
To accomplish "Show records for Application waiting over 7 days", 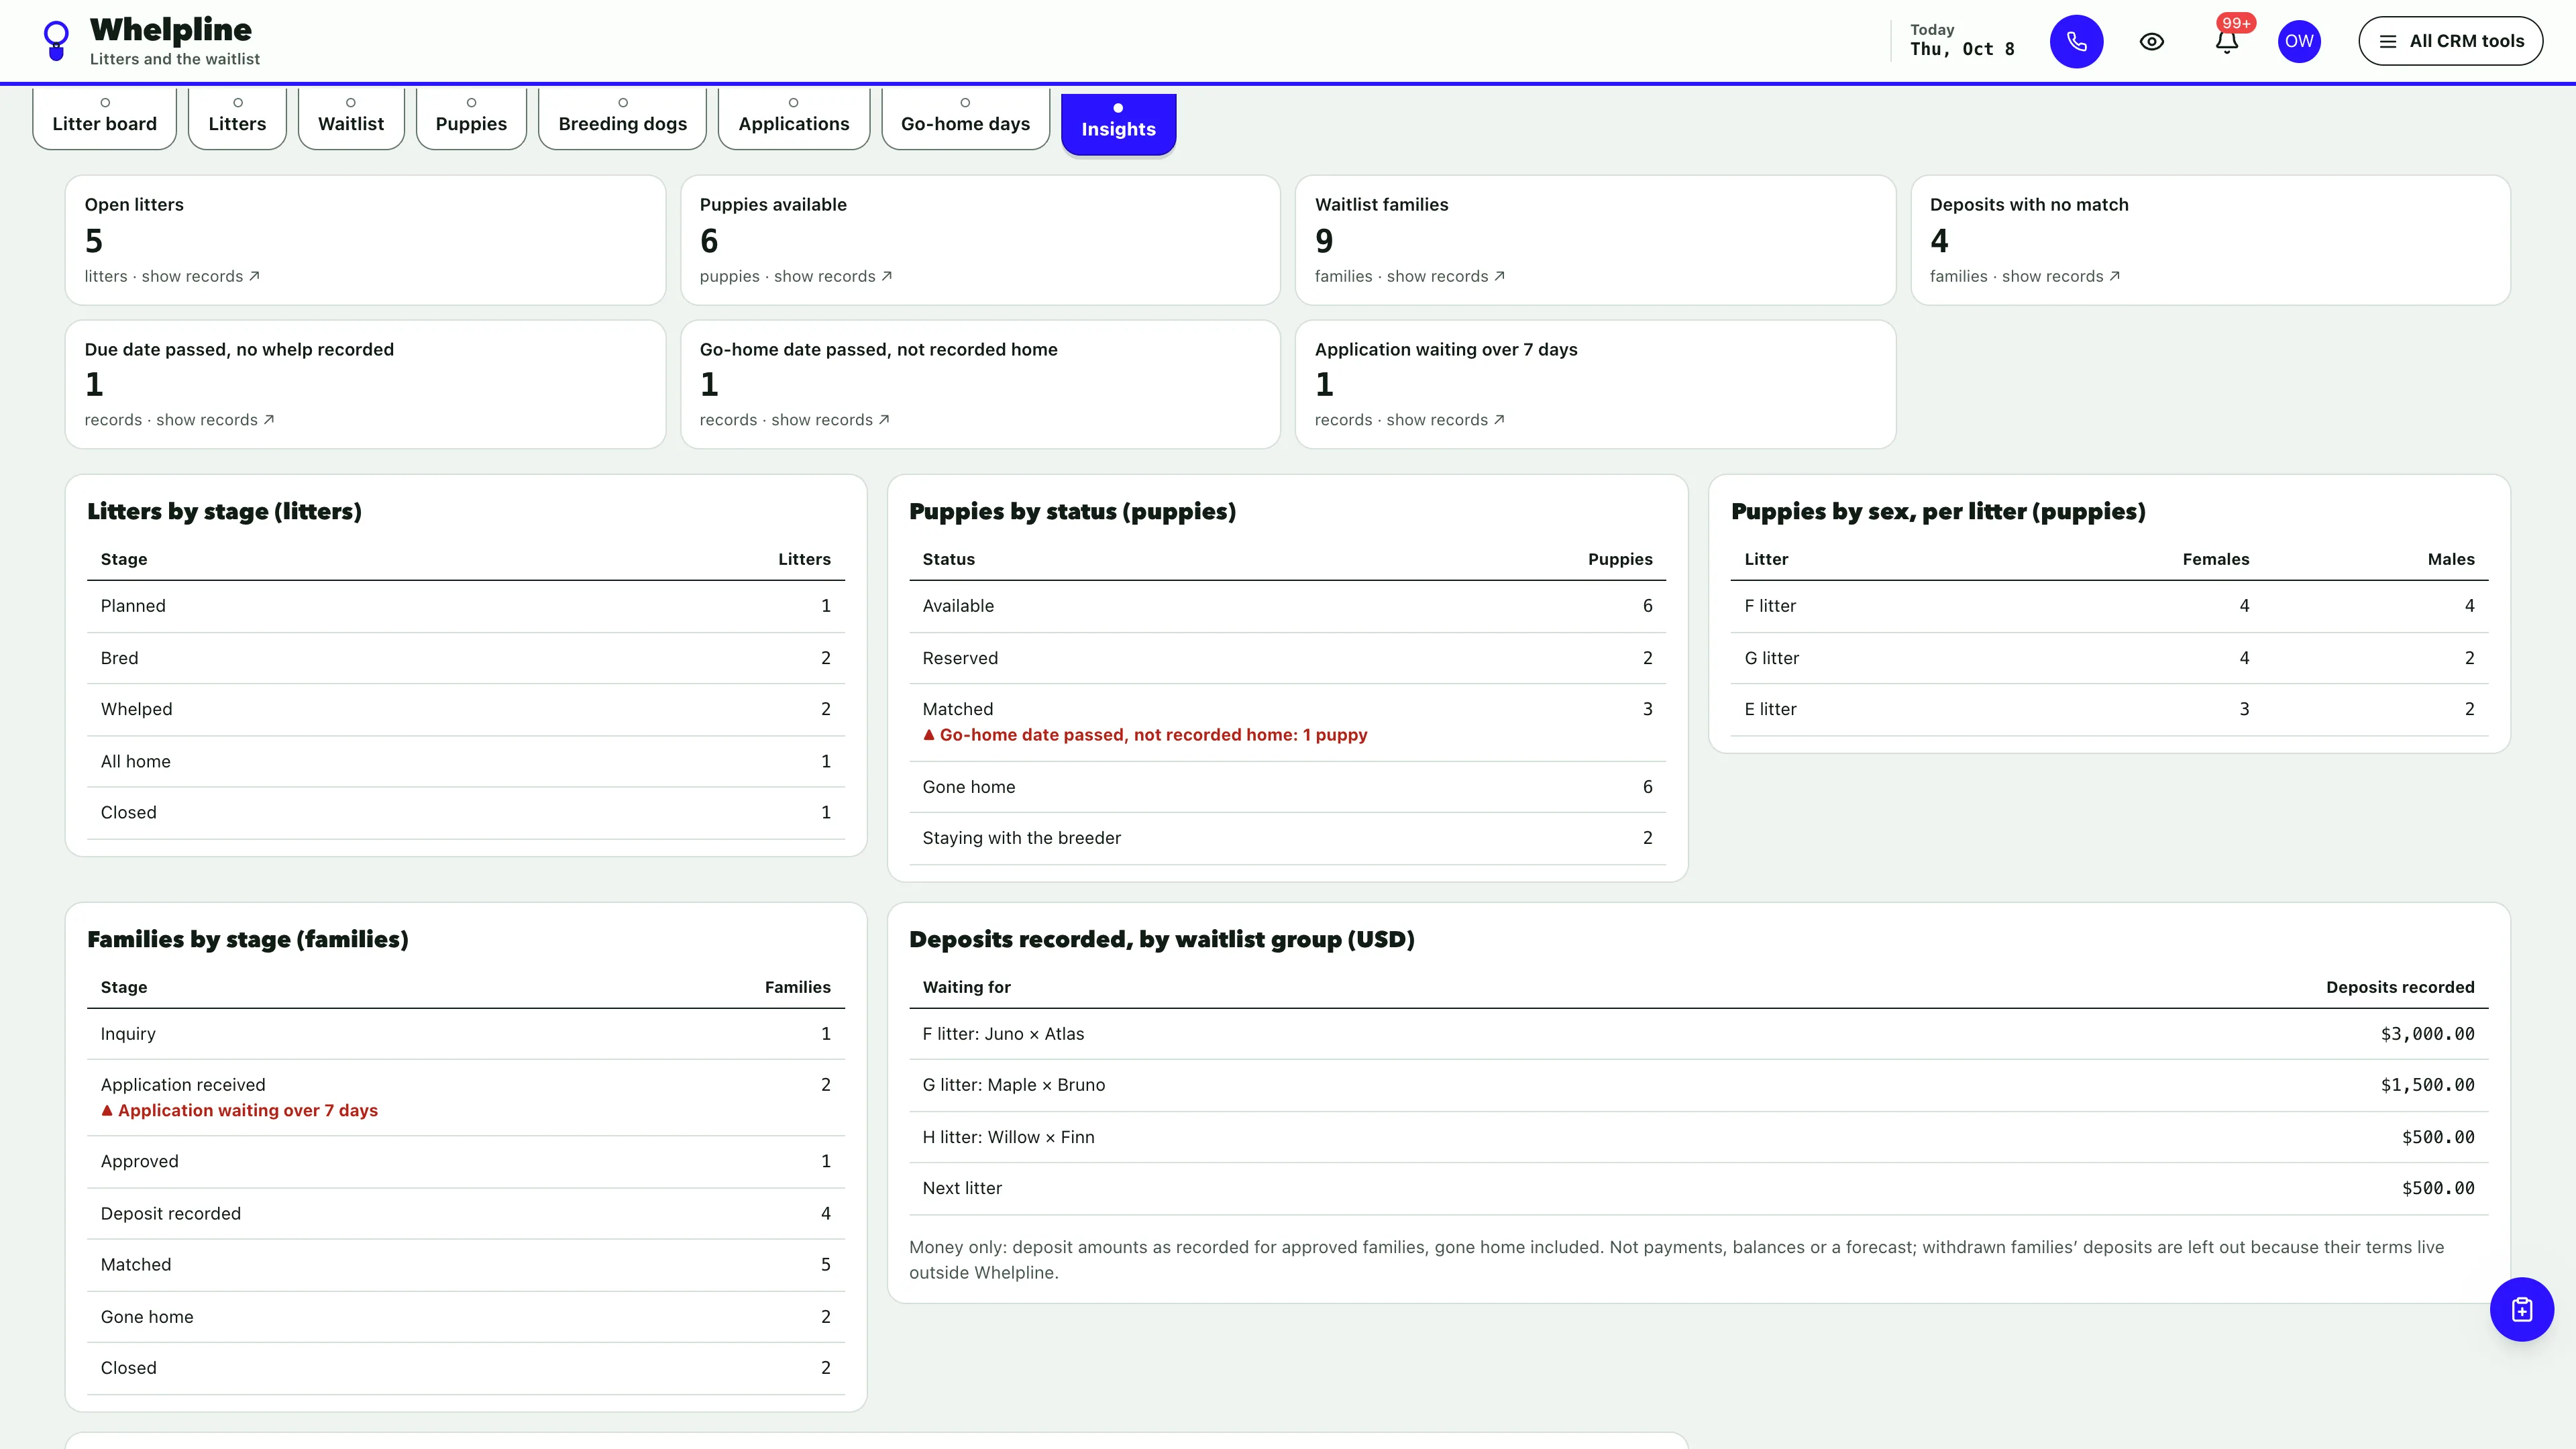I will 1445,420.
